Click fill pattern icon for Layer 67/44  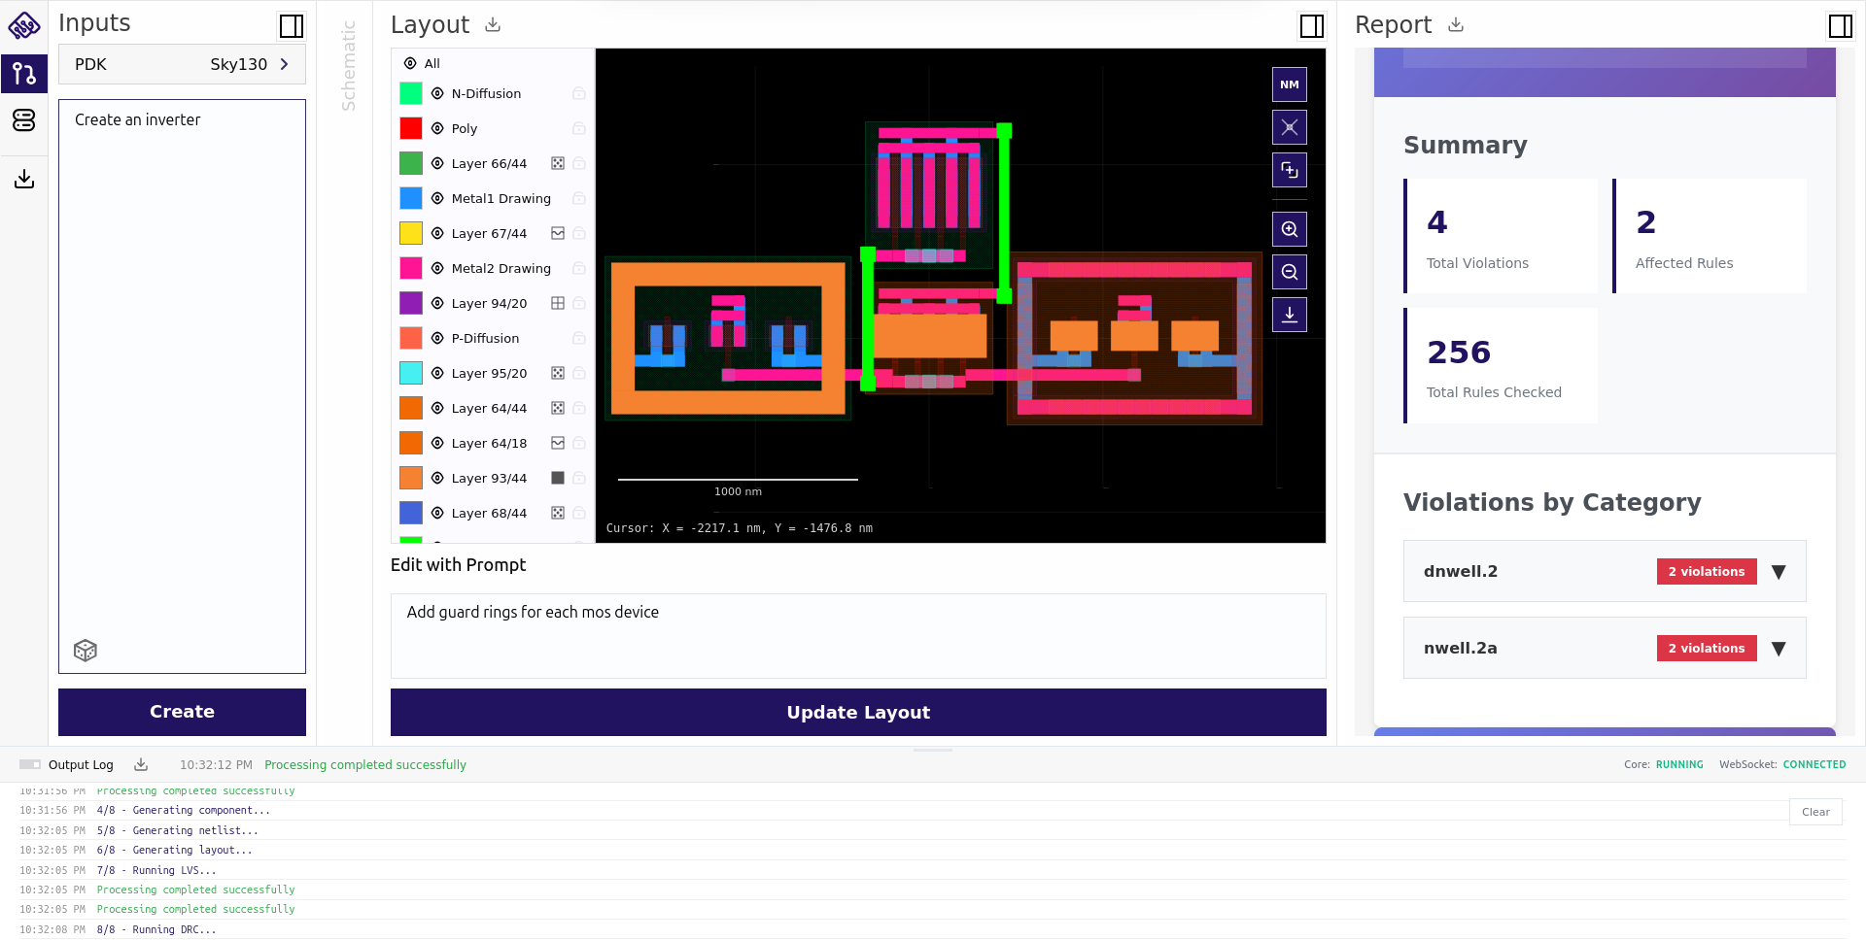(x=558, y=233)
